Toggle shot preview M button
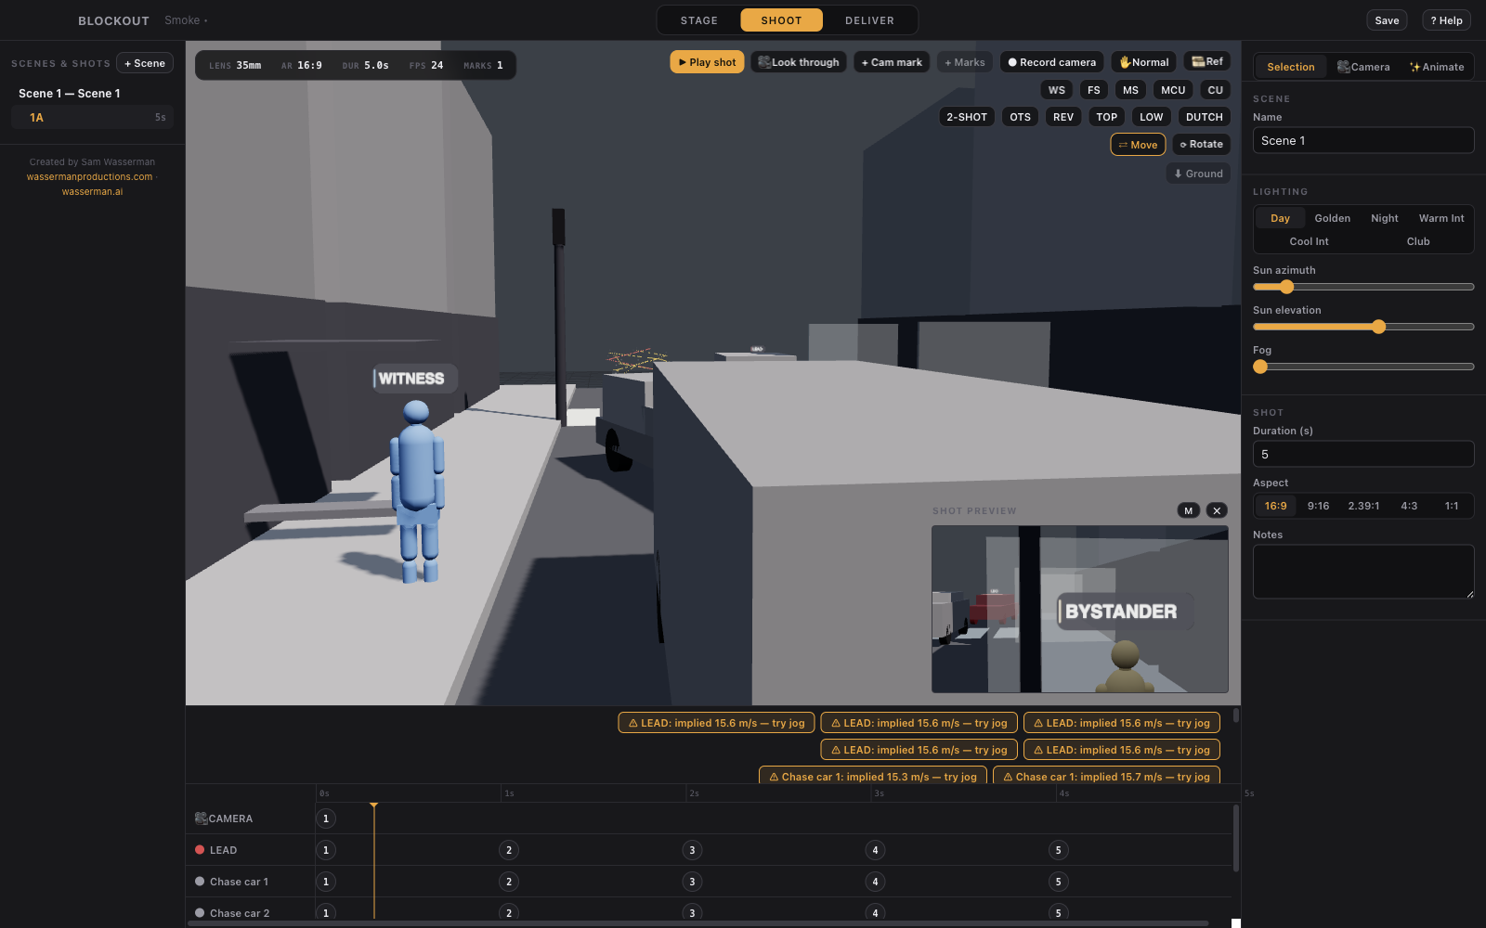This screenshot has height=928, width=1486. (1188, 510)
